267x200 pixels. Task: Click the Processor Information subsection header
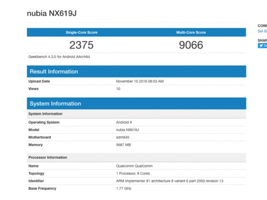click(x=48, y=157)
